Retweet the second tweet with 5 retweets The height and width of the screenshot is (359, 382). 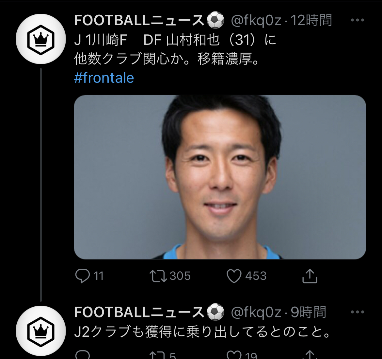pyautogui.click(x=157, y=355)
